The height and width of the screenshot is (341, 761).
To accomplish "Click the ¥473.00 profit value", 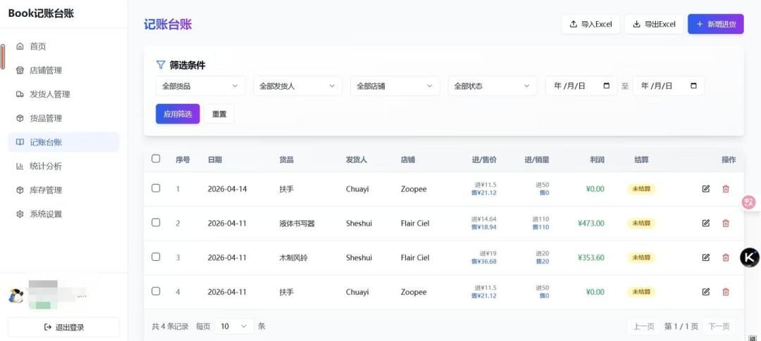I will pos(590,224).
